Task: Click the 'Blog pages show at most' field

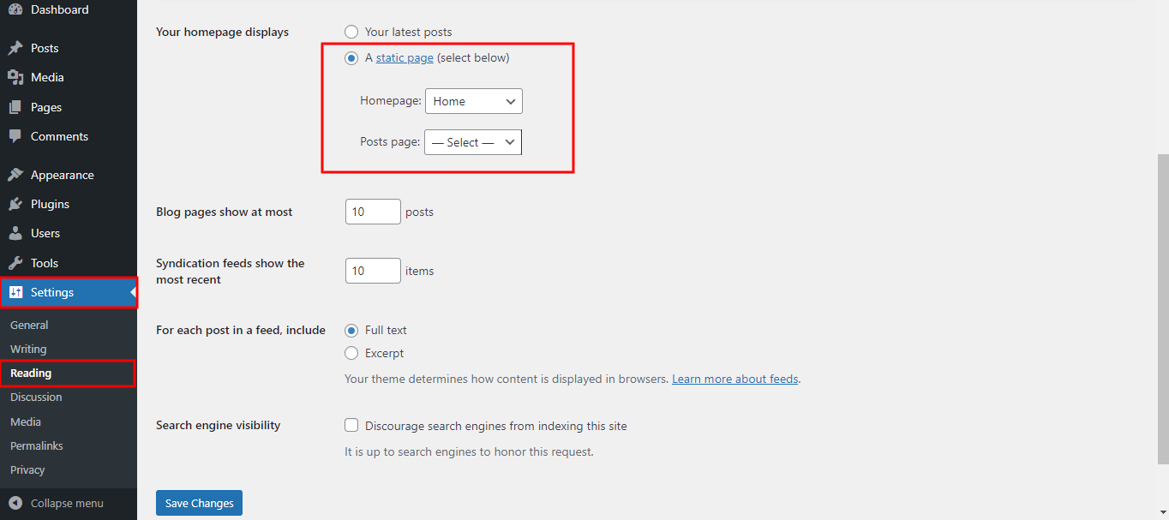Action: tap(373, 212)
